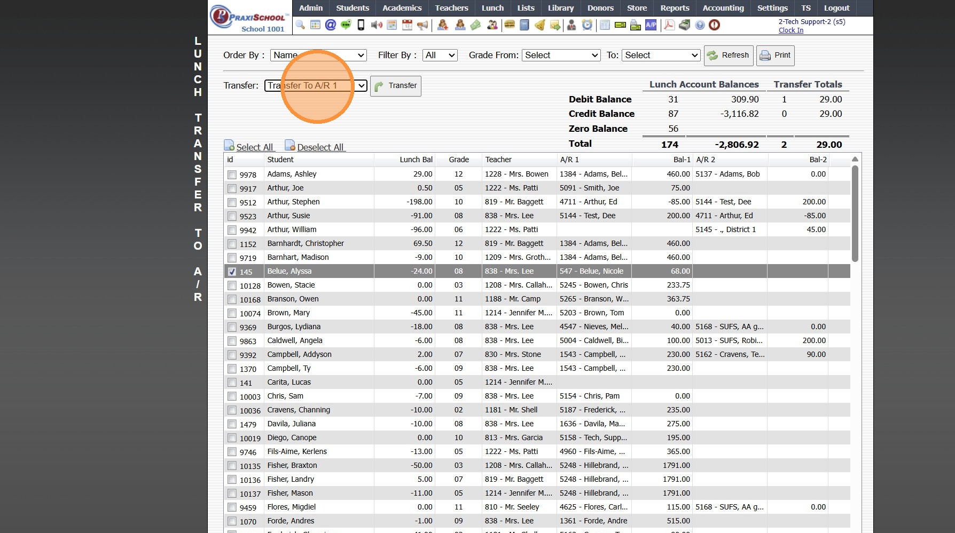
Task: Click the note with green arrow icon
Action: click(555, 25)
